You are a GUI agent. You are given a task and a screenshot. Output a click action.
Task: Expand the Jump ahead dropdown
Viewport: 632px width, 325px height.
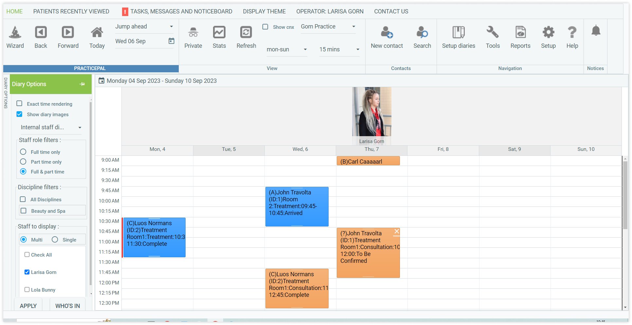144,27
